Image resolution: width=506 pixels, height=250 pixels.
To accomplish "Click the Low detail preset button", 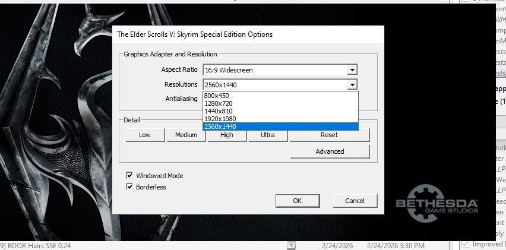I will point(145,135).
